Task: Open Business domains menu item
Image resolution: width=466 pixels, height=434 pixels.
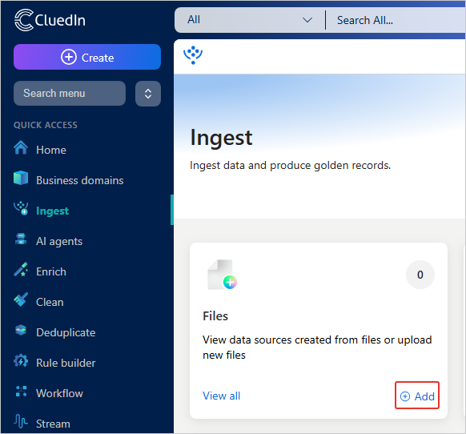Action: [79, 180]
